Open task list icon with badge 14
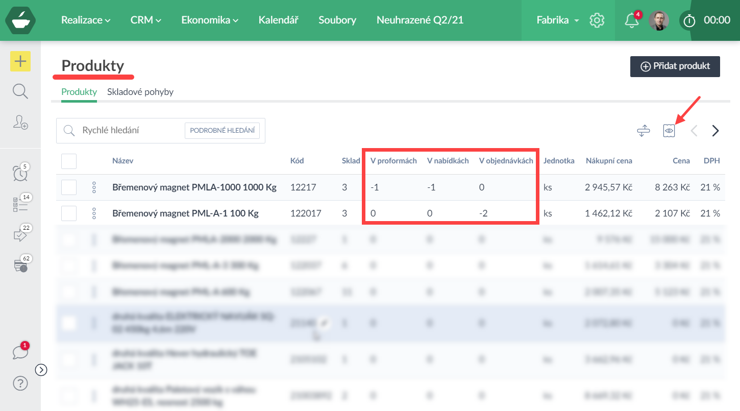 20,204
